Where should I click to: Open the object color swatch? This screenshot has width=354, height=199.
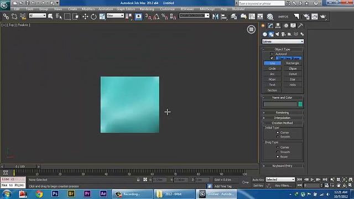pyautogui.click(x=300, y=104)
